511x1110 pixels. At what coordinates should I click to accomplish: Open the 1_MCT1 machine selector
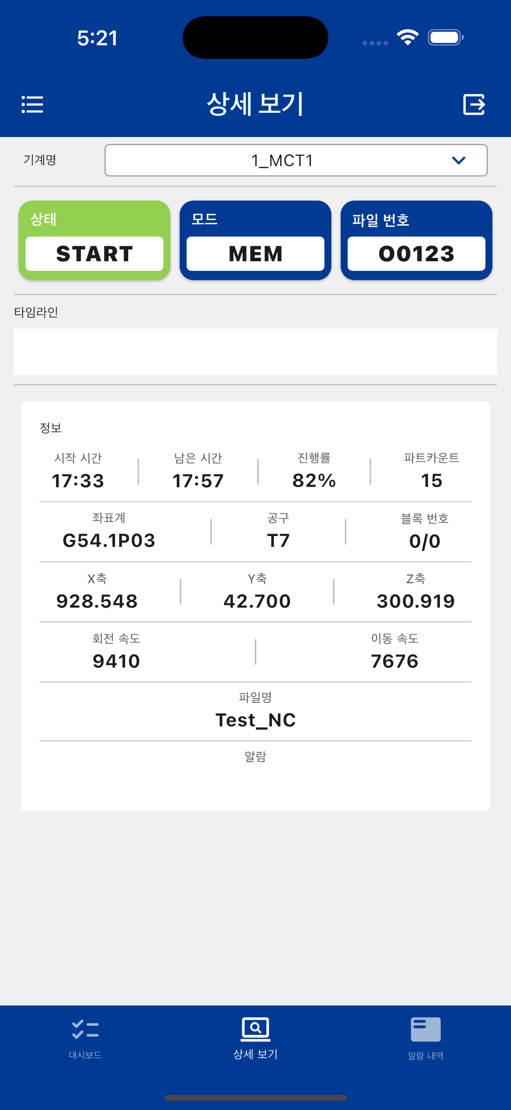pyautogui.click(x=296, y=160)
